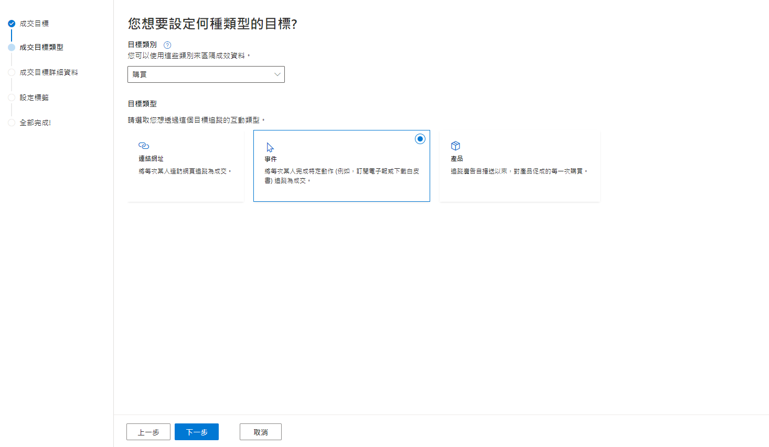Choose the 產品 goal type card
The image size is (769, 447).
(520, 166)
